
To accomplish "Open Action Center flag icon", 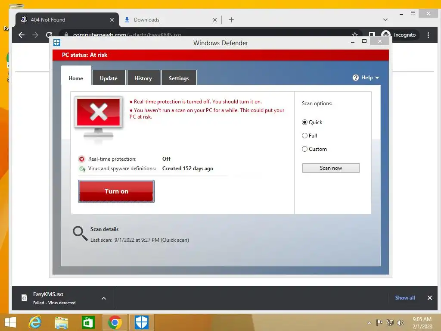I will click(379, 322).
